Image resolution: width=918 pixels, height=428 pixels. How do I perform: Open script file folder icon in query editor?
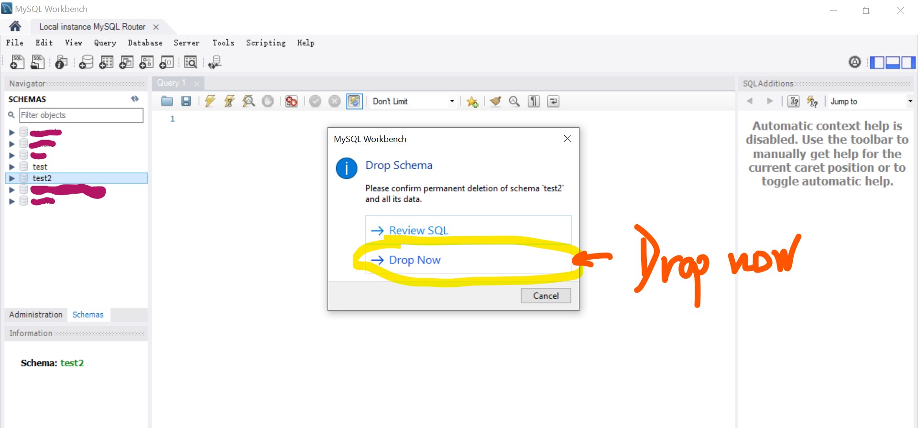(x=167, y=101)
